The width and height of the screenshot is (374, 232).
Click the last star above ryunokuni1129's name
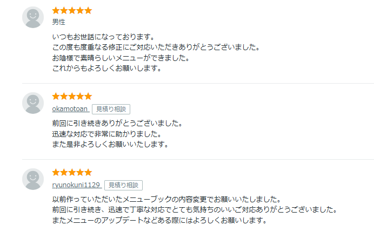(x=88, y=173)
